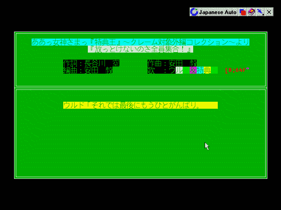
Task: Click the cyan-highlighted 特 character
Action: [200, 70]
